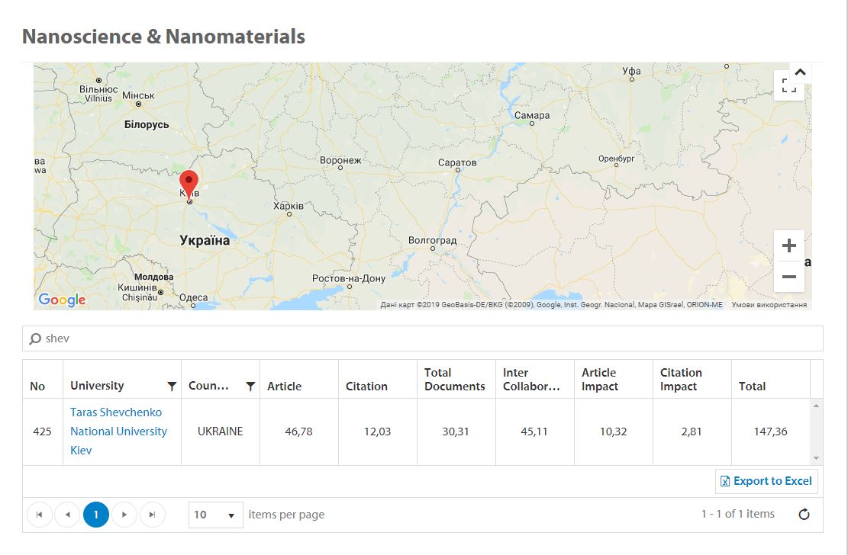Image resolution: width=848 pixels, height=555 pixels.
Task: Sort by the Total column header
Action: pyautogui.click(x=753, y=386)
